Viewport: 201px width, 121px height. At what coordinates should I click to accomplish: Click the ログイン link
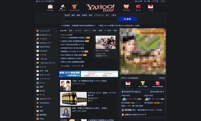coord(124,78)
